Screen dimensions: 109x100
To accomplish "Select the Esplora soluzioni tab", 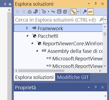I will (x=34, y=77).
